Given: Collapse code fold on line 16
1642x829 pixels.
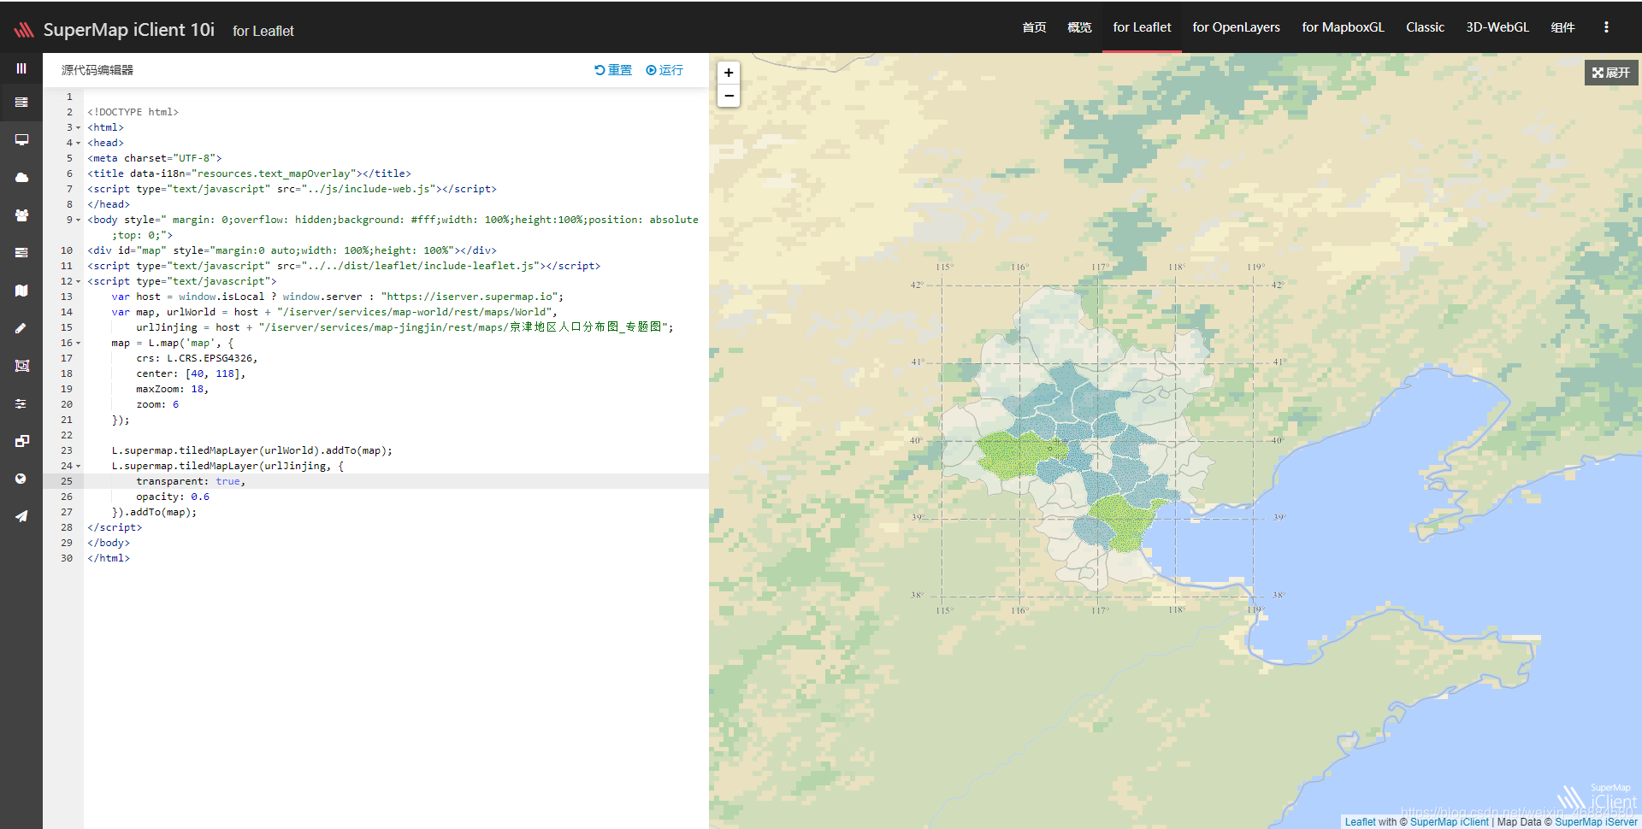Looking at the screenshot, I should click(x=79, y=343).
